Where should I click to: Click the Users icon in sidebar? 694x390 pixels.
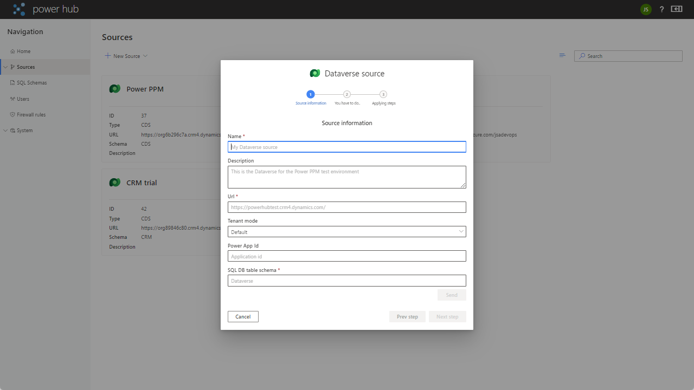12,99
